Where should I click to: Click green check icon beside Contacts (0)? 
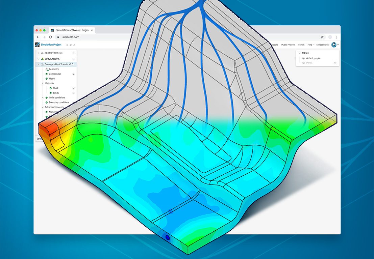click(x=47, y=74)
